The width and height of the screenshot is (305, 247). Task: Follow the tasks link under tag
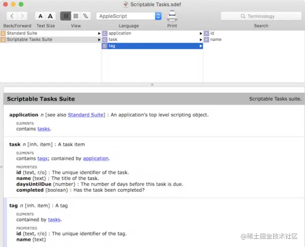point(54,220)
